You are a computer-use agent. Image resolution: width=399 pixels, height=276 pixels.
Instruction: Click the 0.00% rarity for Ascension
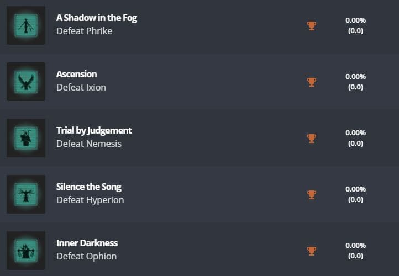355,77
